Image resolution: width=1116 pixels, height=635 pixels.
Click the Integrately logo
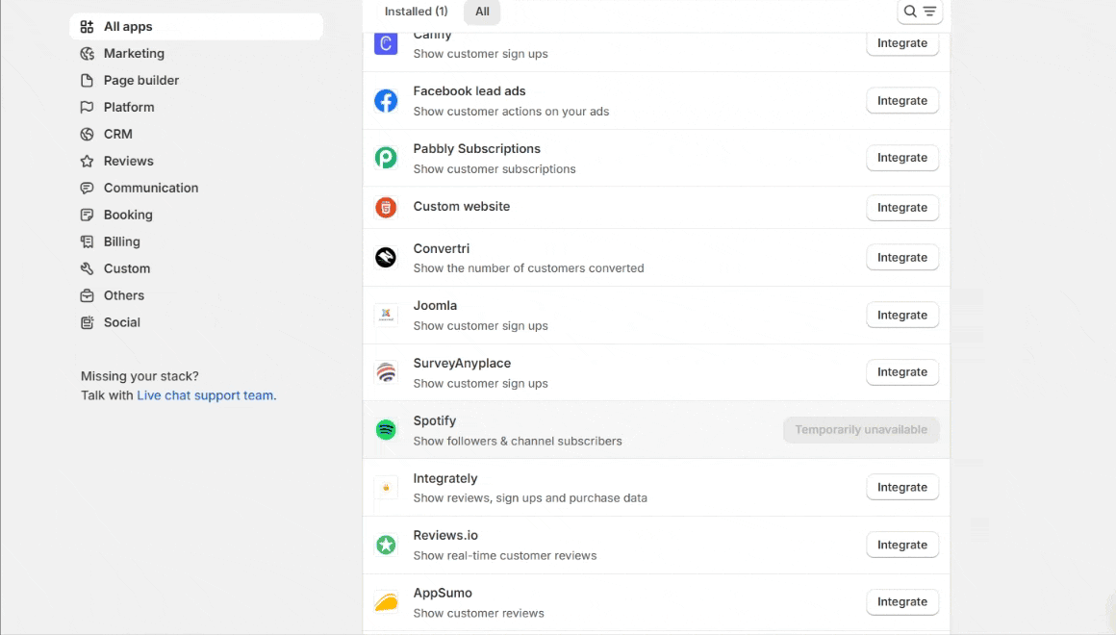(x=386, y=487)
